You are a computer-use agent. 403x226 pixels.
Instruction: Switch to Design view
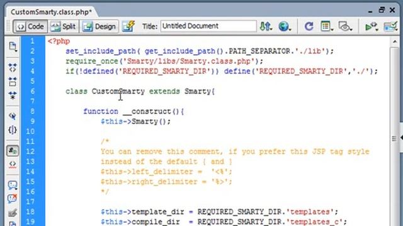(99, 26)
